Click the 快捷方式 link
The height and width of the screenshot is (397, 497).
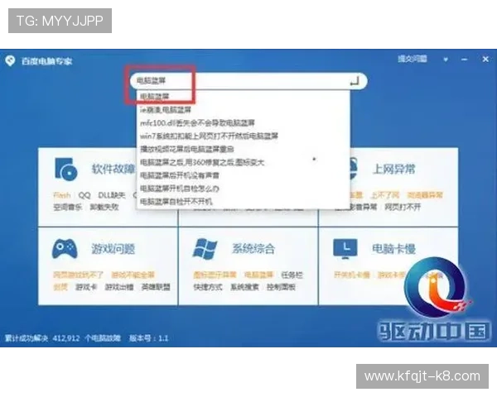208,287
